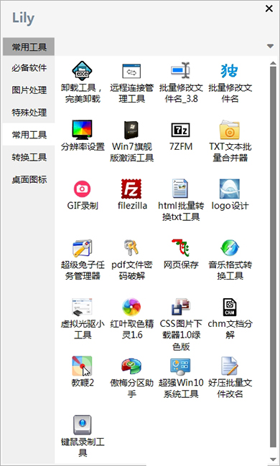Expand the dropdown arrow beside the header
280x466 pixels.
coord(270,46)
